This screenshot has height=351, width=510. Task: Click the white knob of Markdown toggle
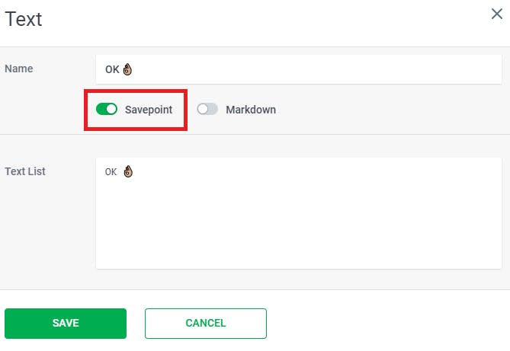pyautogui.click(x=203, y=109)
